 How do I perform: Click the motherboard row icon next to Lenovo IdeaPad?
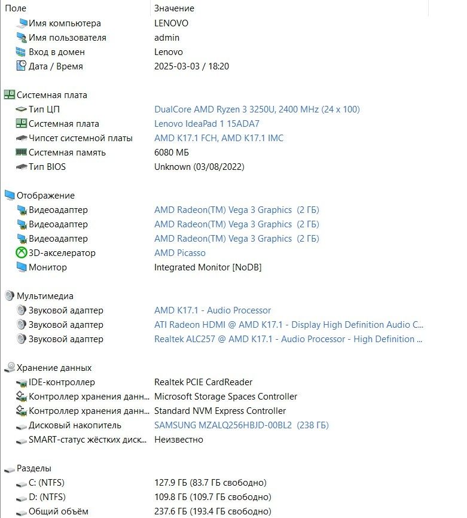pos(22,124)
